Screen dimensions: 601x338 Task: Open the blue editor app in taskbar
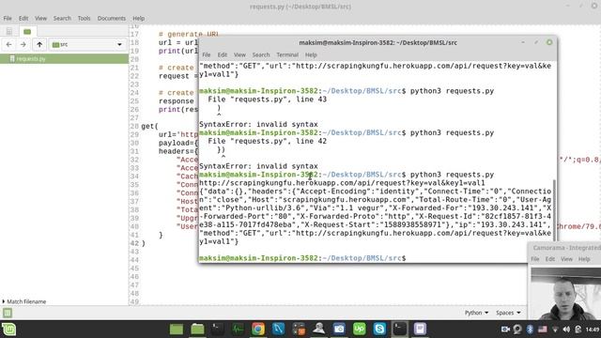(x=278, y=330)
